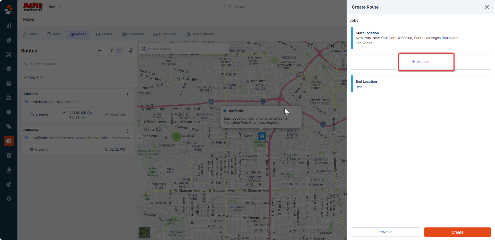Click the home icon on the california route card
The image size is (495, 240).
26,138
